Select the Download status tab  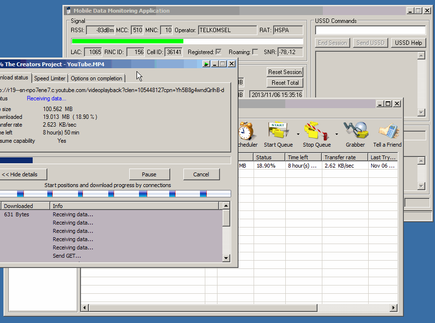(x=14, y=78)
